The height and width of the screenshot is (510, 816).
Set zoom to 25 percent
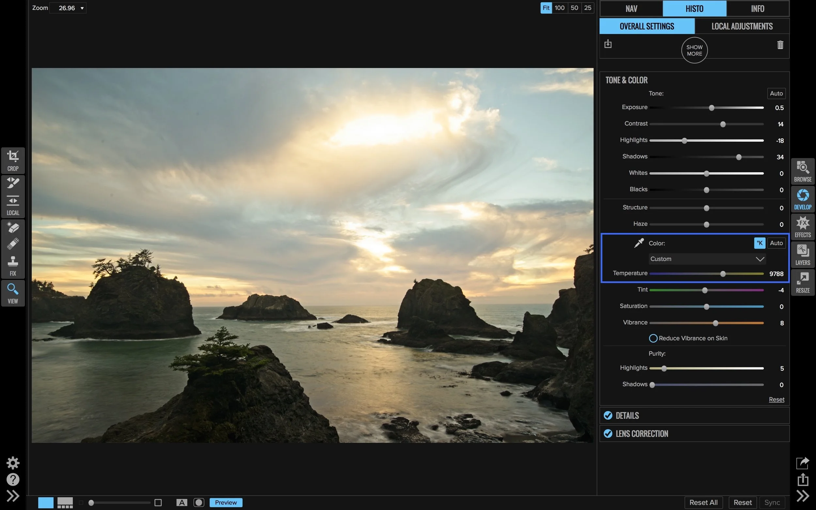[x=587, y=8]
